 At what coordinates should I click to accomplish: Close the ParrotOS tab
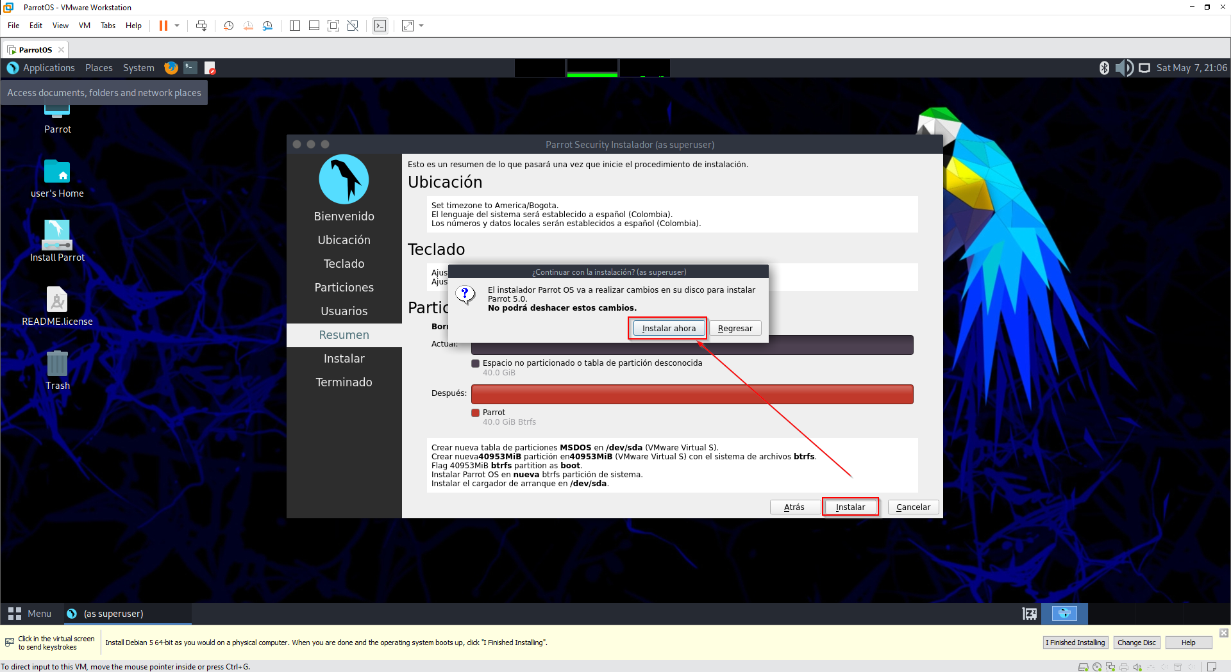point(62,49)
